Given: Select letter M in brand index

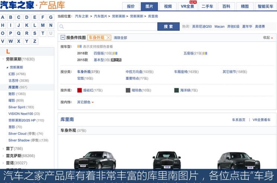Looking at the screenshot, I should coord(43,25).
